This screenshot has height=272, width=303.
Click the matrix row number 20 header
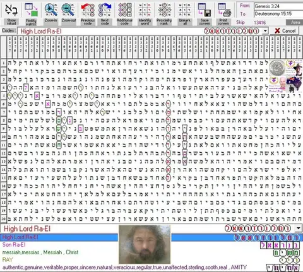point(4,219)
